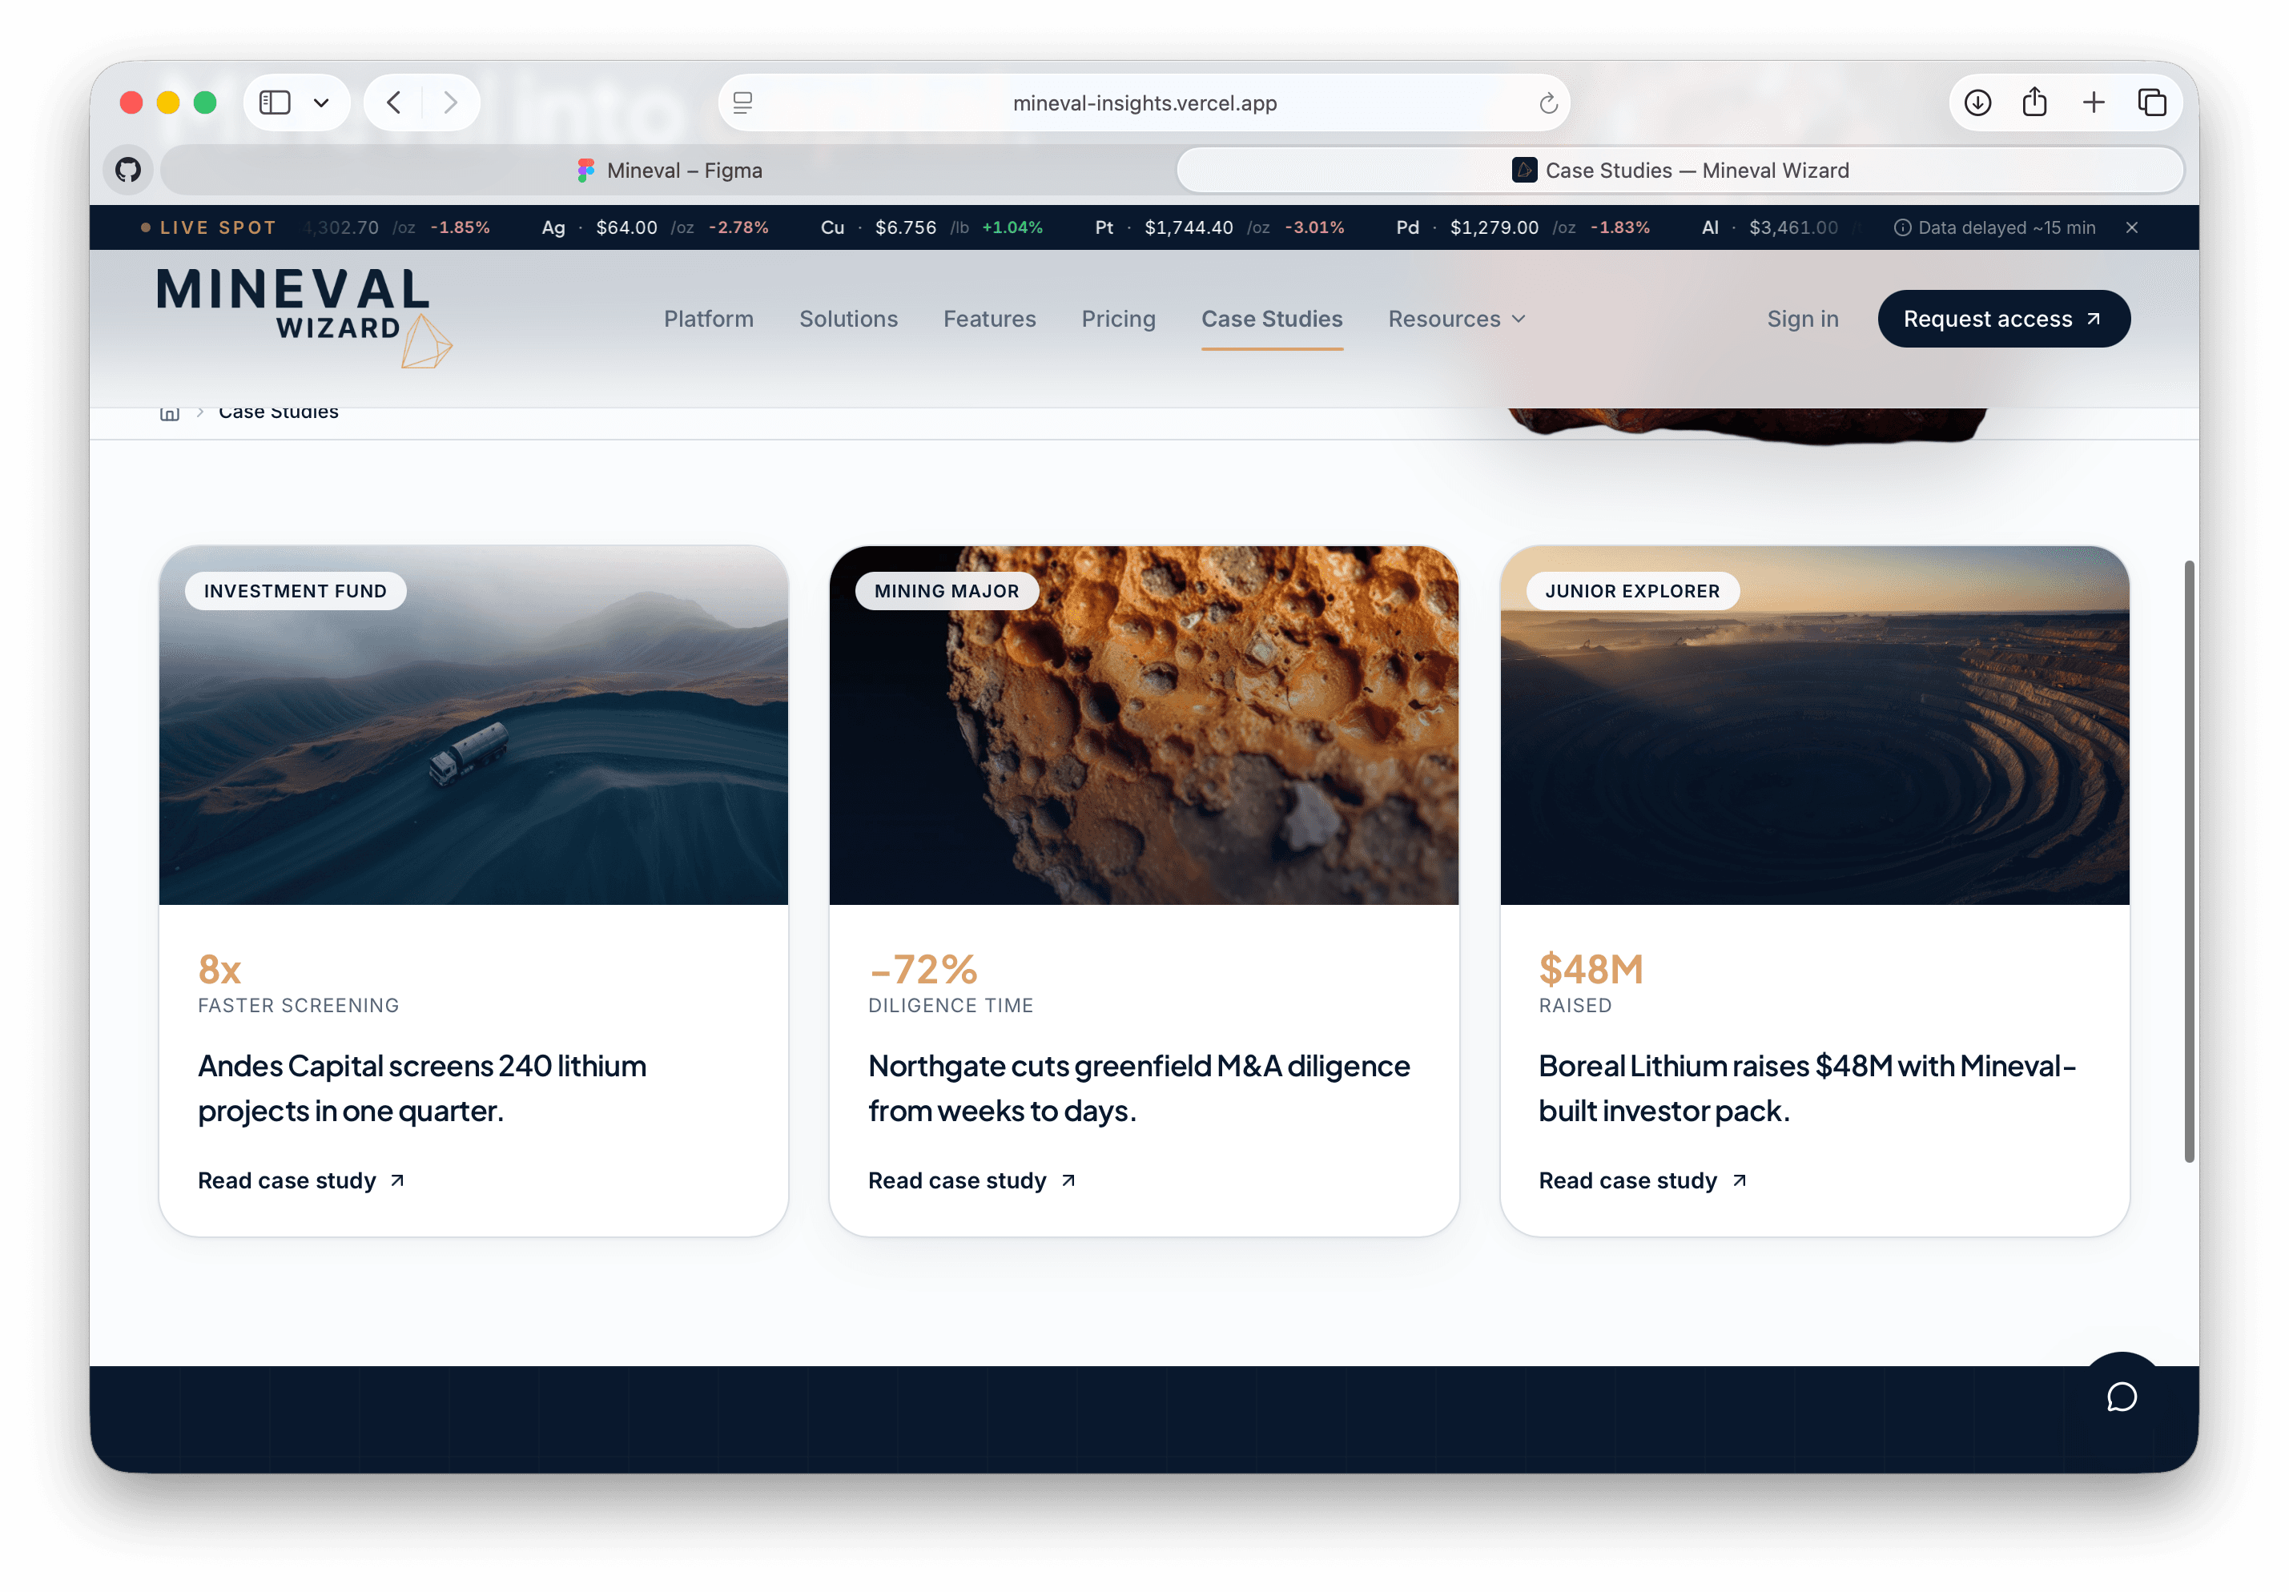This screenshot has width=2289, height=1592.
Task: Click the INVESTMENT FUND tag
Action: coord(295,591)
